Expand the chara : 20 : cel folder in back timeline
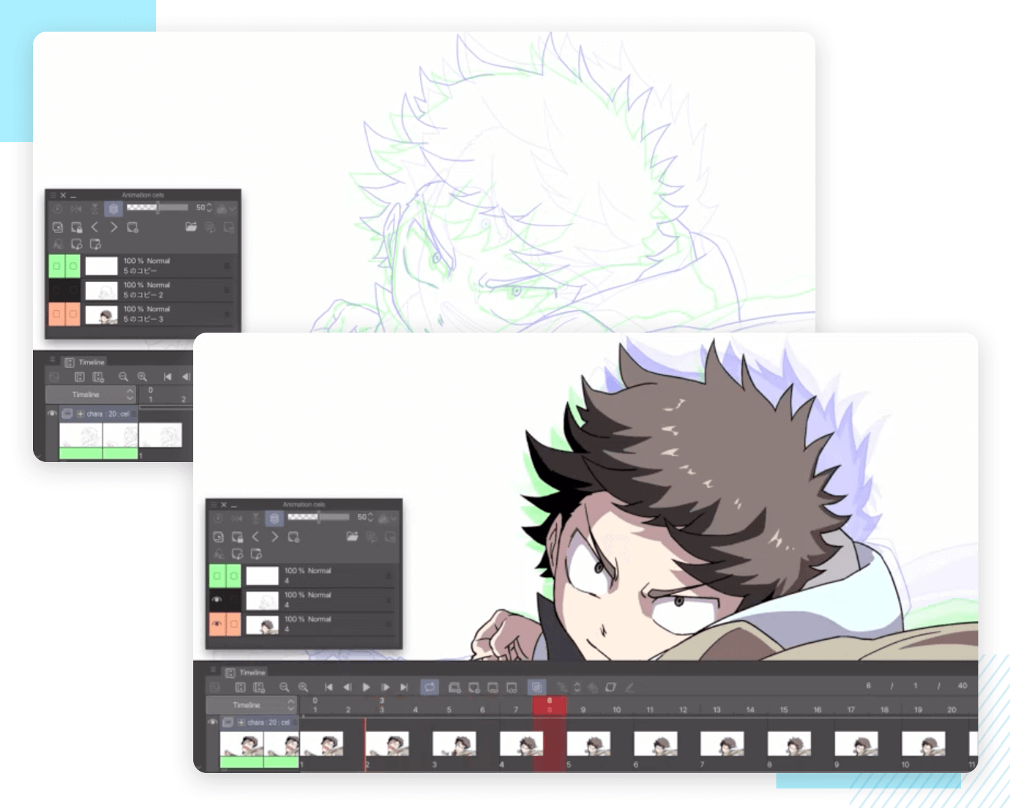 pyautogui.click(x=80, y=413)
